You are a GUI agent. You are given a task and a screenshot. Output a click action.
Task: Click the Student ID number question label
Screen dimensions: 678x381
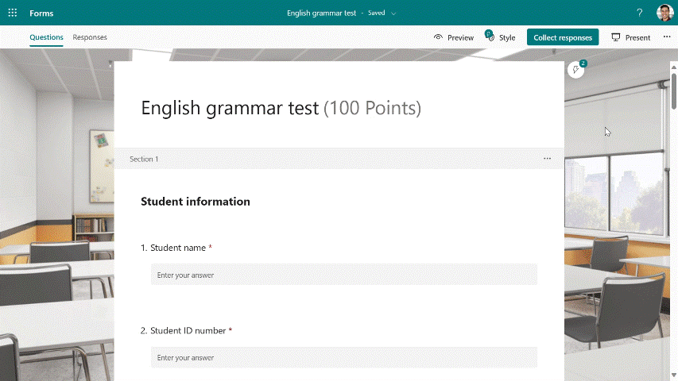tap(188, 330)
